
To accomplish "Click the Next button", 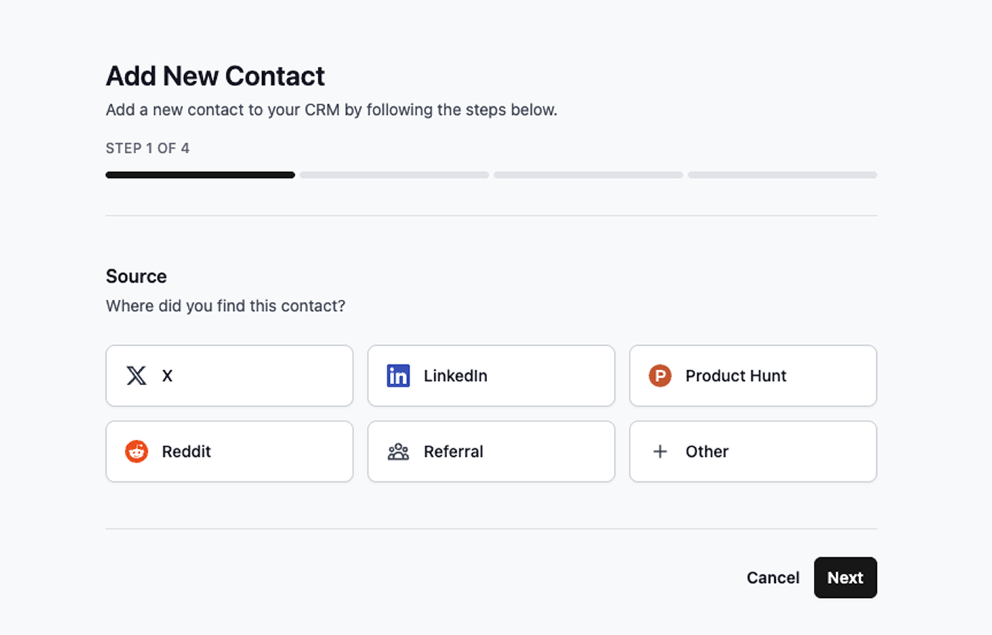I will coord(845,577).
